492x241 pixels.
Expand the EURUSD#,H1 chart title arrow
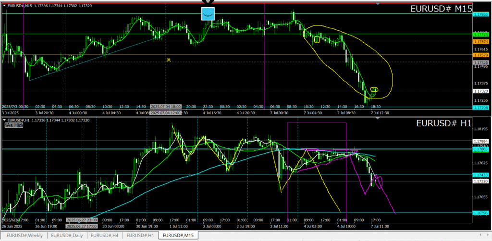(x=4, y=120)
